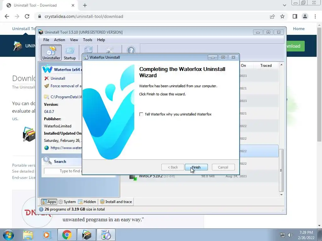Click the disabled Back button in wizard

(173, 167)
